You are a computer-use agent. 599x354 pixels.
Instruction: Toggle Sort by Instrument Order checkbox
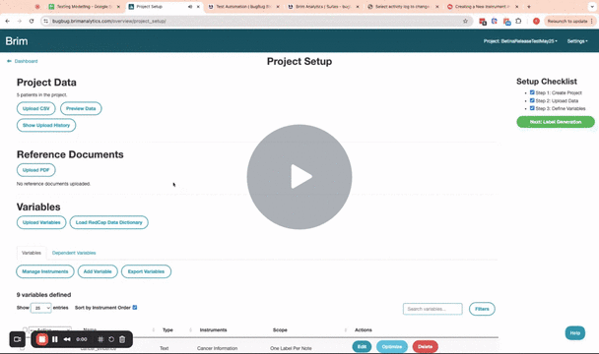click(135, 308)
